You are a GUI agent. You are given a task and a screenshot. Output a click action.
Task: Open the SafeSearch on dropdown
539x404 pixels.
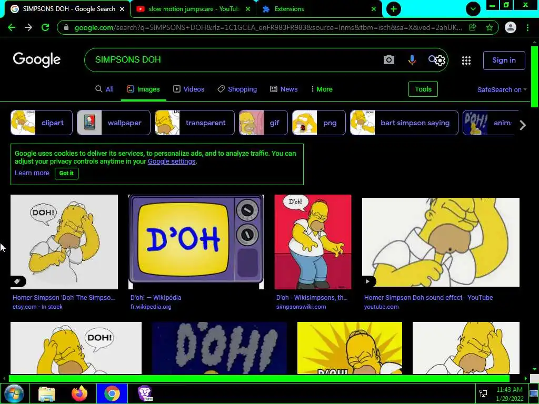pos(502,89)
